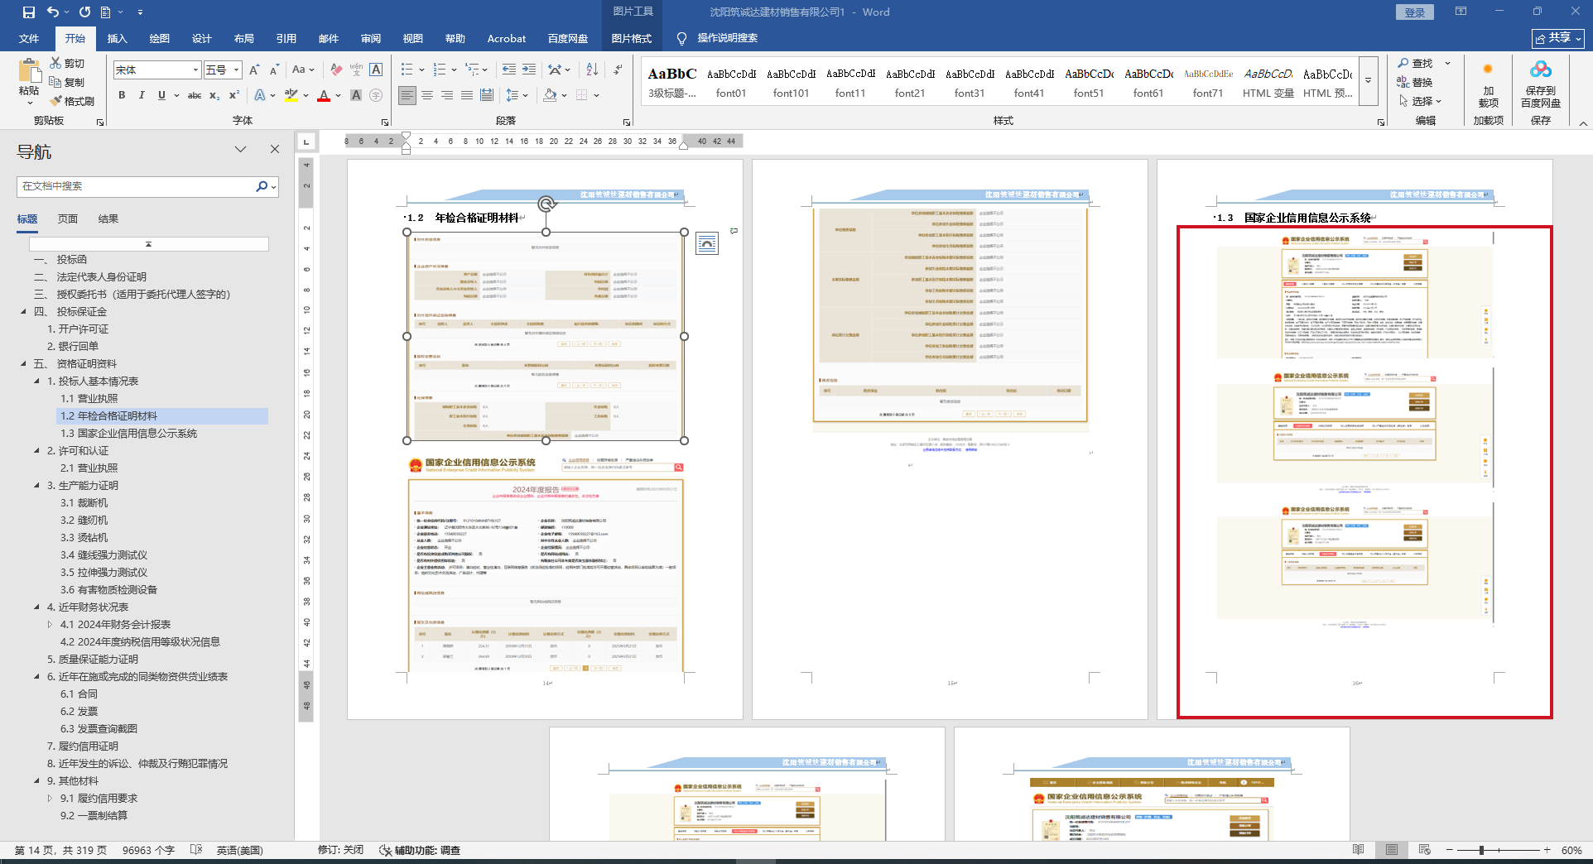
Task: Click the borders grid icon
Action: 581,95
